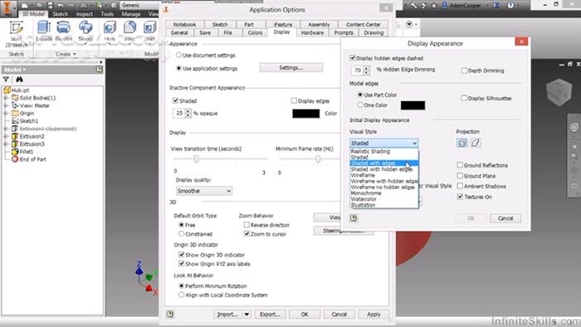The height and width of the screenshot is (327, 581).
Task: Click the title bar help question mark
Action: pos(510,5)
